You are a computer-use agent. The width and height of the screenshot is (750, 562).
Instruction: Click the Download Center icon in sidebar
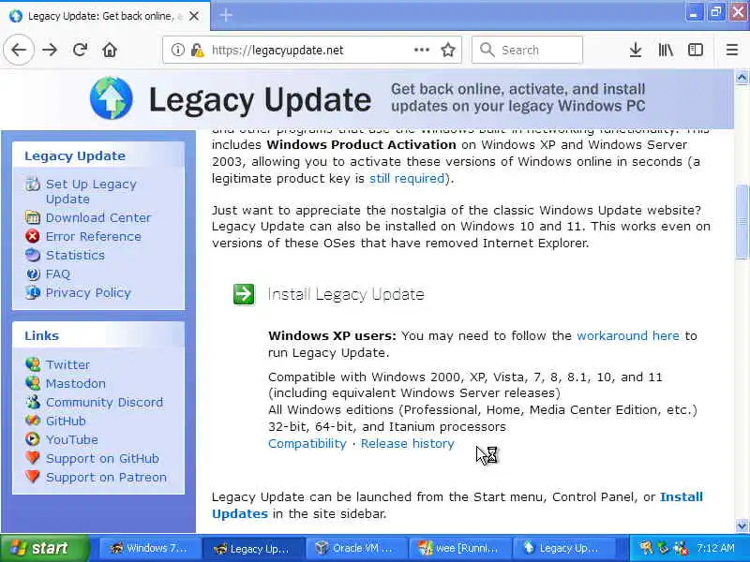pyautogui.click(x=33, y=217)
